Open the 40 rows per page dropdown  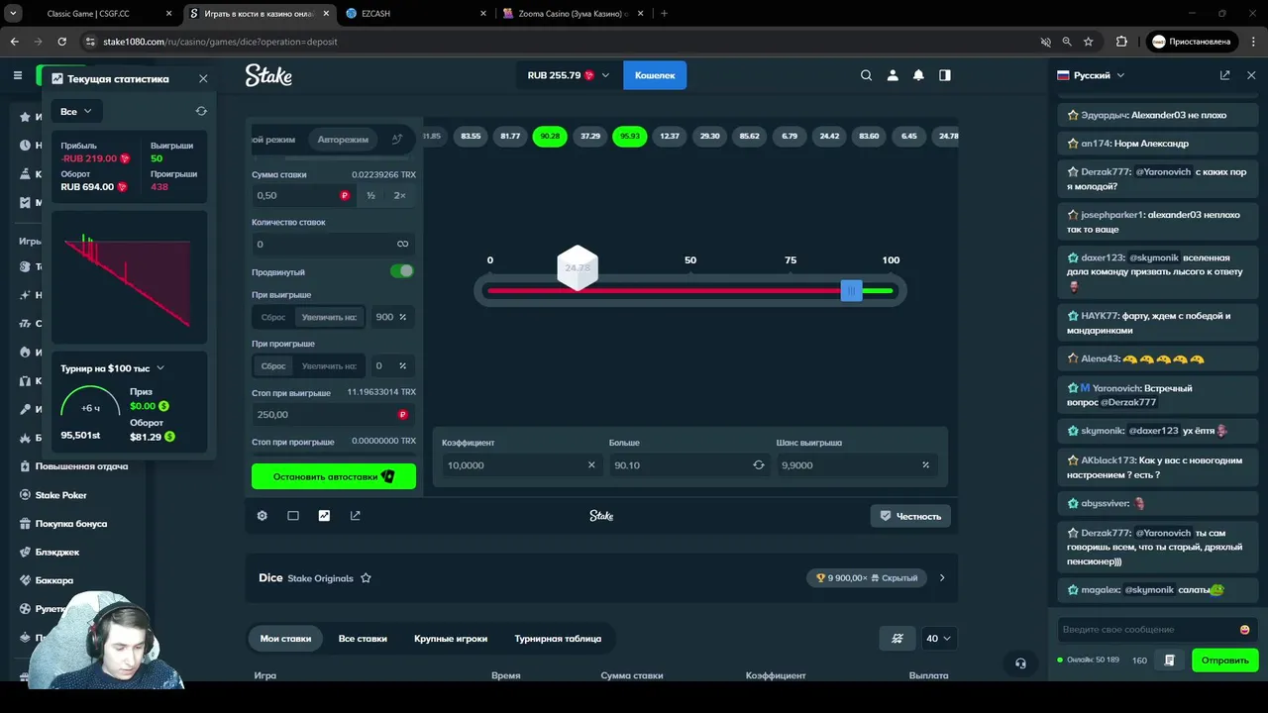939,639
